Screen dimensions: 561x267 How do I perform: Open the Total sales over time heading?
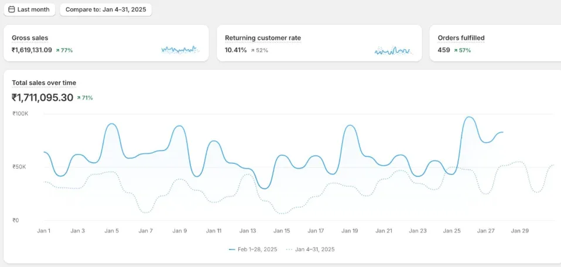coord(44,83)
